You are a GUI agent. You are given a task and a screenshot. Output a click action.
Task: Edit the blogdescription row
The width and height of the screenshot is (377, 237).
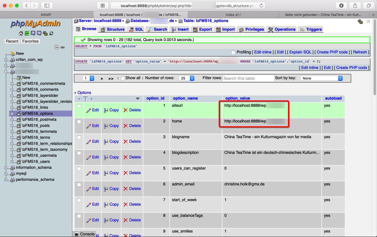point(92,157)
